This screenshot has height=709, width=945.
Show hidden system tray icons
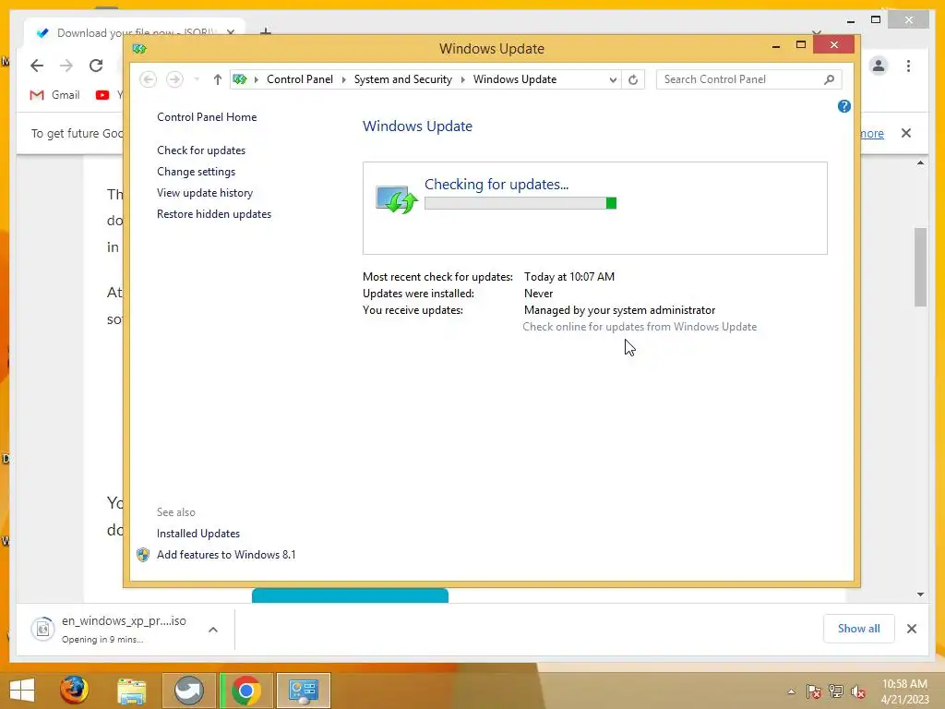click(791, 691)
